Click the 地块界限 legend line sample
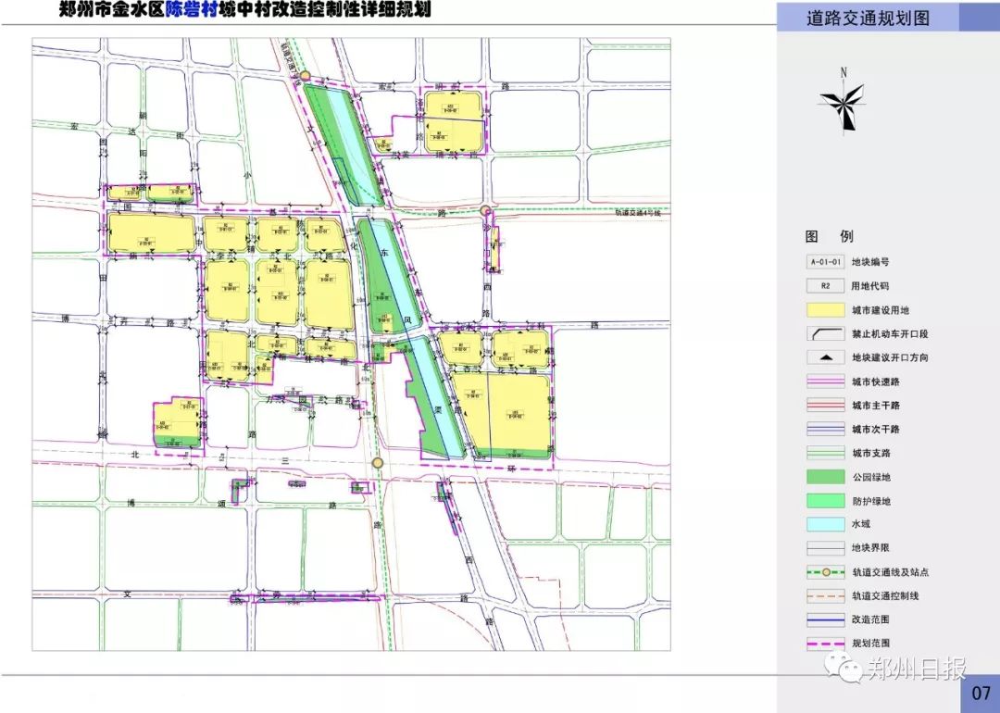This screenshot has width=1000, height=713. (826, 548)
